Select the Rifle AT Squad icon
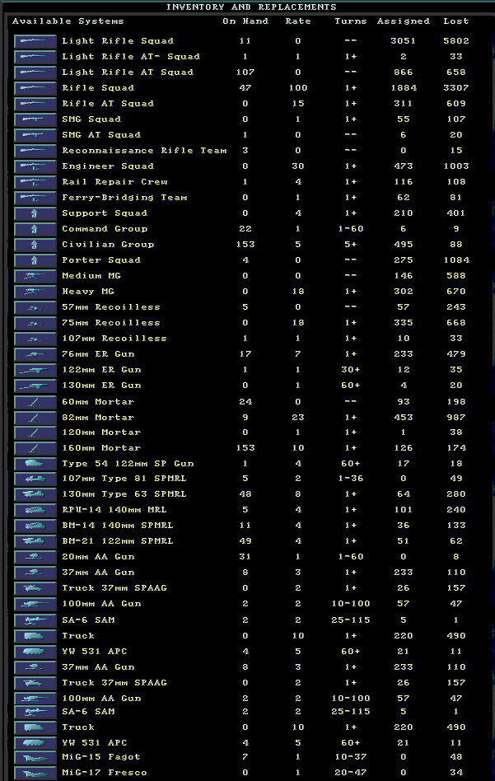This screenshot has width=495, height=781. coord(35,104)
